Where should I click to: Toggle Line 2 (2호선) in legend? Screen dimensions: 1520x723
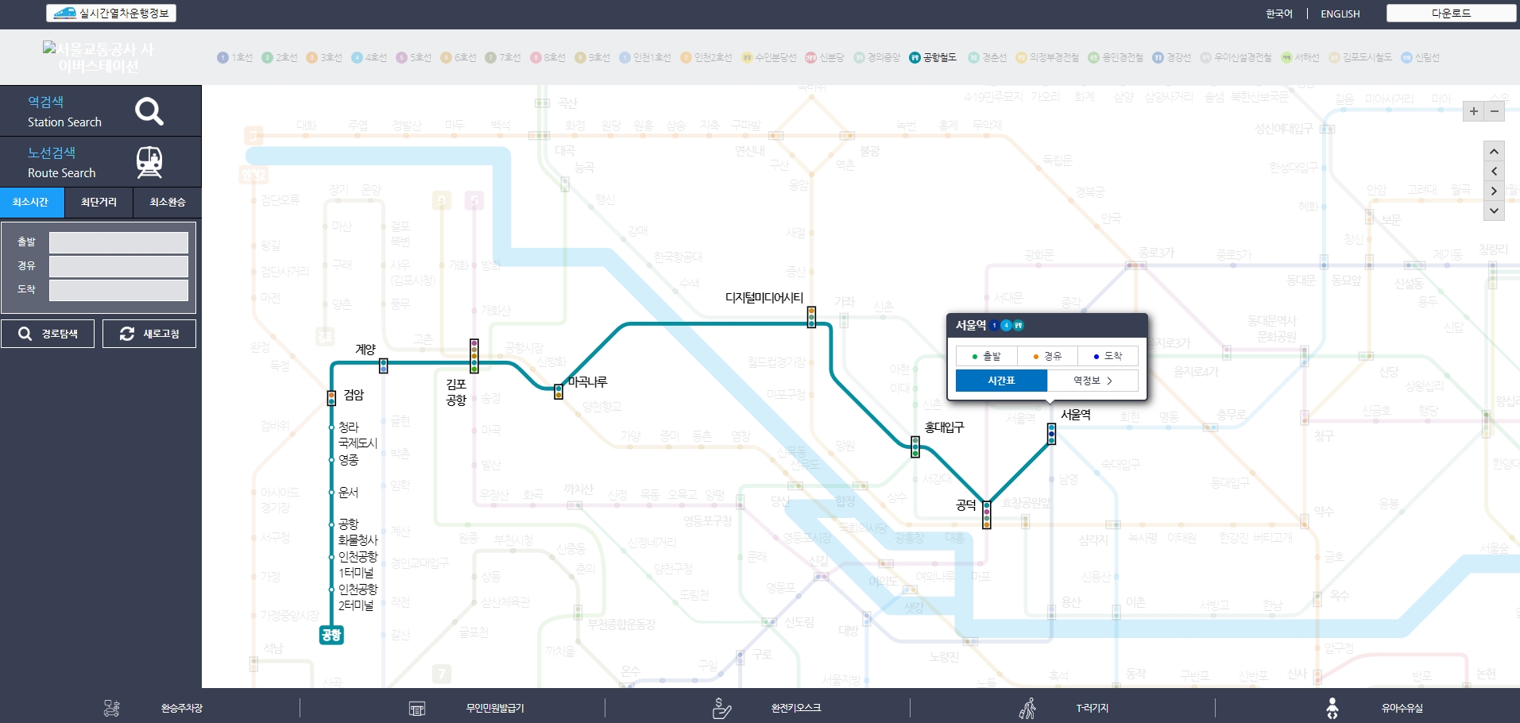pos(279,57)
